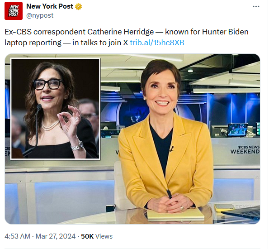This screenshot has width=269, height=249.
Task: Click the 'in talks to join X' text
Action: (x=100, y=43)
